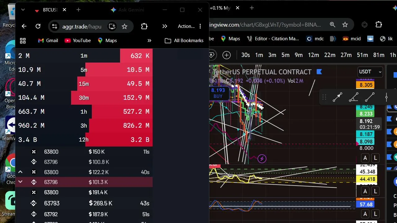The height and width of the screenshot is (223, 397).
Task: Bookmark the aggr.trade page with star
Action: pos(124,26)
